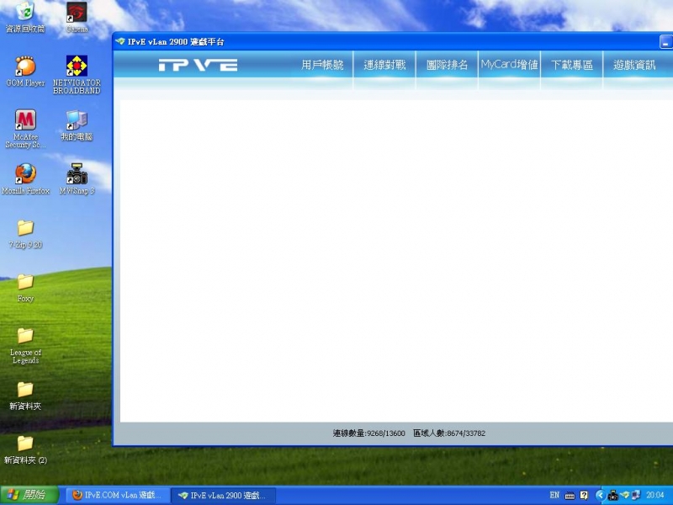This screenshot has width=673, height=505.
Task: Click the MWSnap camera tray icon
Action: pos(613,496)
